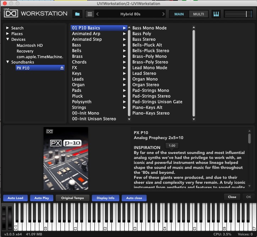Load Brass-Poly Stereo preset
The image size is (257, 237).
click(150, 62)
